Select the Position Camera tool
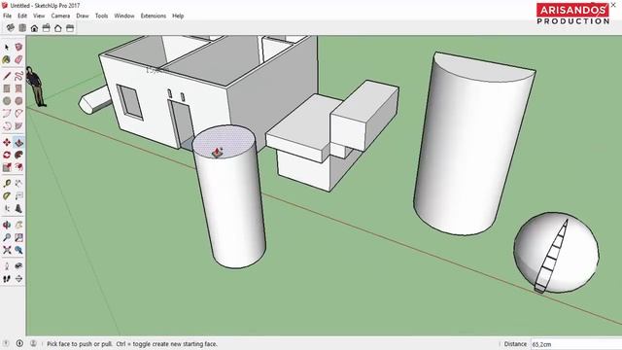This screenshot has height=350, width=622. pos(7,266)
